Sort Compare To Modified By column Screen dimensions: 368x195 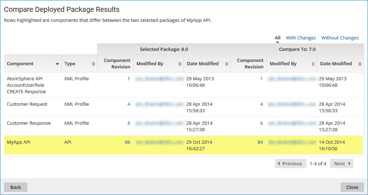313,64
